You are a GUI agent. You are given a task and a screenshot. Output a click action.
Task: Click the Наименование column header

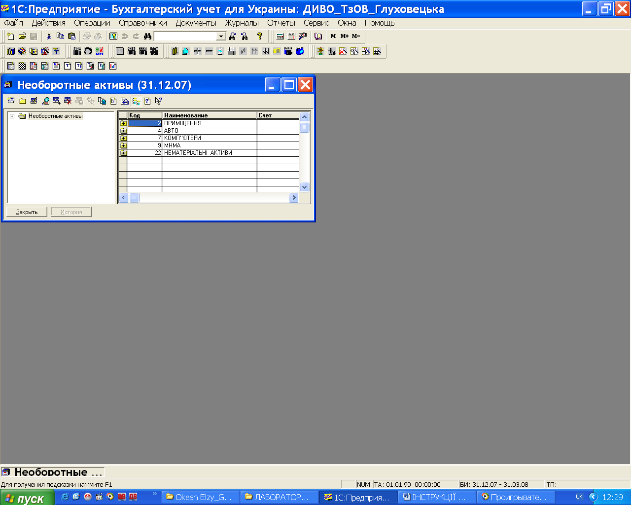point(210,115)
